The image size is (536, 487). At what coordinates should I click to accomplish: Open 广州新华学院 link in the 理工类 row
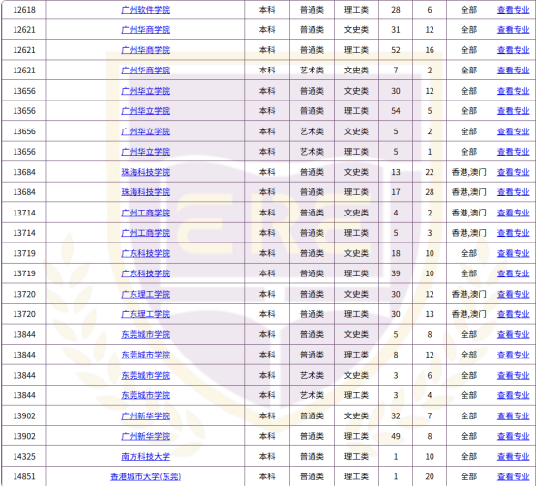click(x=146, y=436)
